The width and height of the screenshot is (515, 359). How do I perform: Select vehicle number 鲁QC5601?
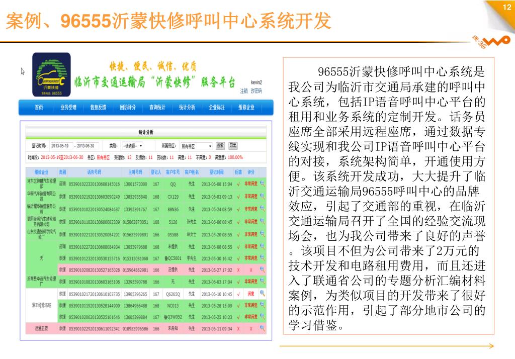point(173,258)
